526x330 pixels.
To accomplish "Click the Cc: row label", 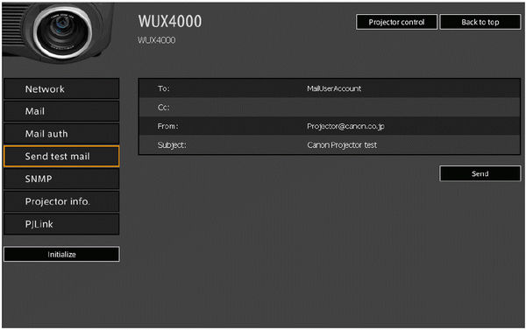I will click(x=163, y=107).
